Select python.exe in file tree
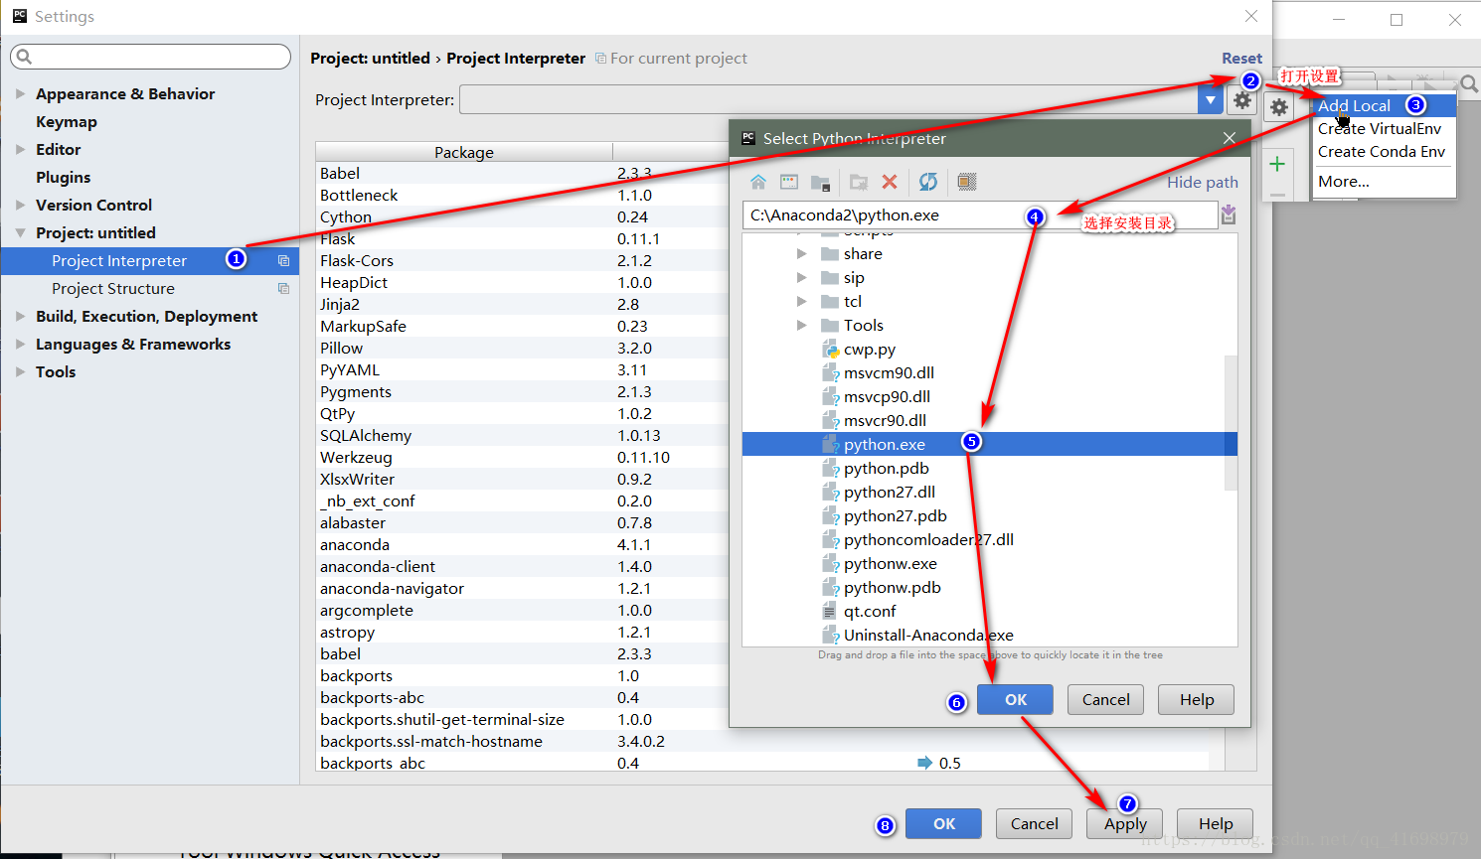This screenshot has width=1481, height=859. tap(989, 444)
